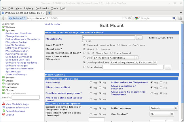Open the Edit menu
Viewport: 184px width, 122px height.
coord(11,8)
